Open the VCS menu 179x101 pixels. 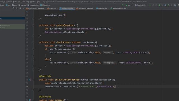point(28,2)
